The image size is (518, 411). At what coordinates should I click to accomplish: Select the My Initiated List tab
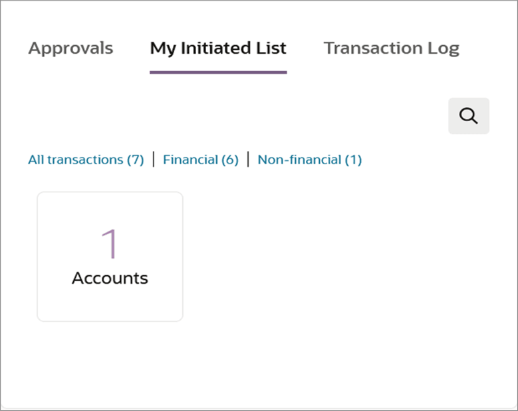pyautogui.click(x=218, y=49)
